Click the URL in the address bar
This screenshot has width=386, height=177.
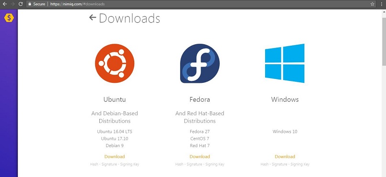[77, 4]
